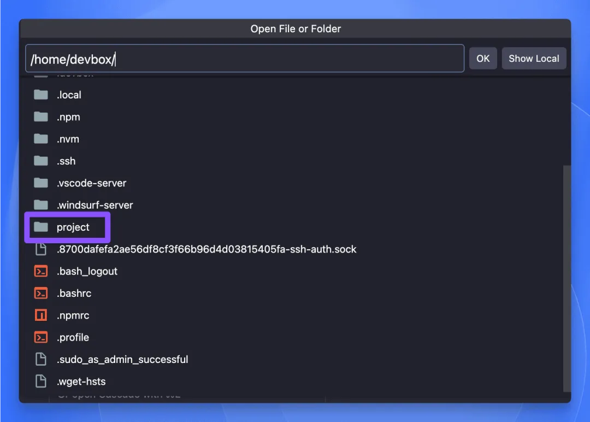Select the .npm folder icon
This screenshot has width=590, height=422.
40,117
